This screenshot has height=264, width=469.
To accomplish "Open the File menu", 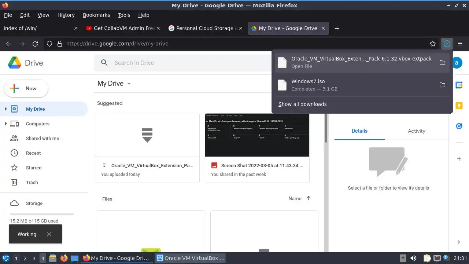I will point(8,15).
